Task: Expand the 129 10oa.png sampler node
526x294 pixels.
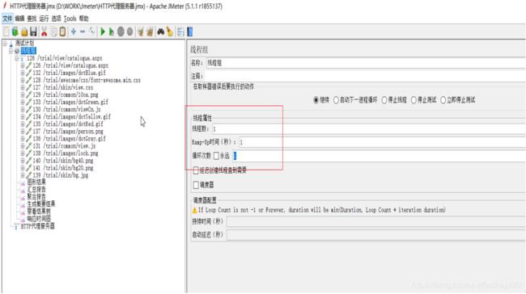Action: (x=23, y=94)
